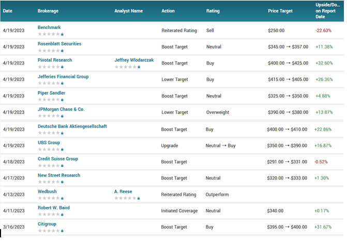347x242 pixels.
Task: Select the Neutral → Buy rating cell
Action: tap(221, 145)
